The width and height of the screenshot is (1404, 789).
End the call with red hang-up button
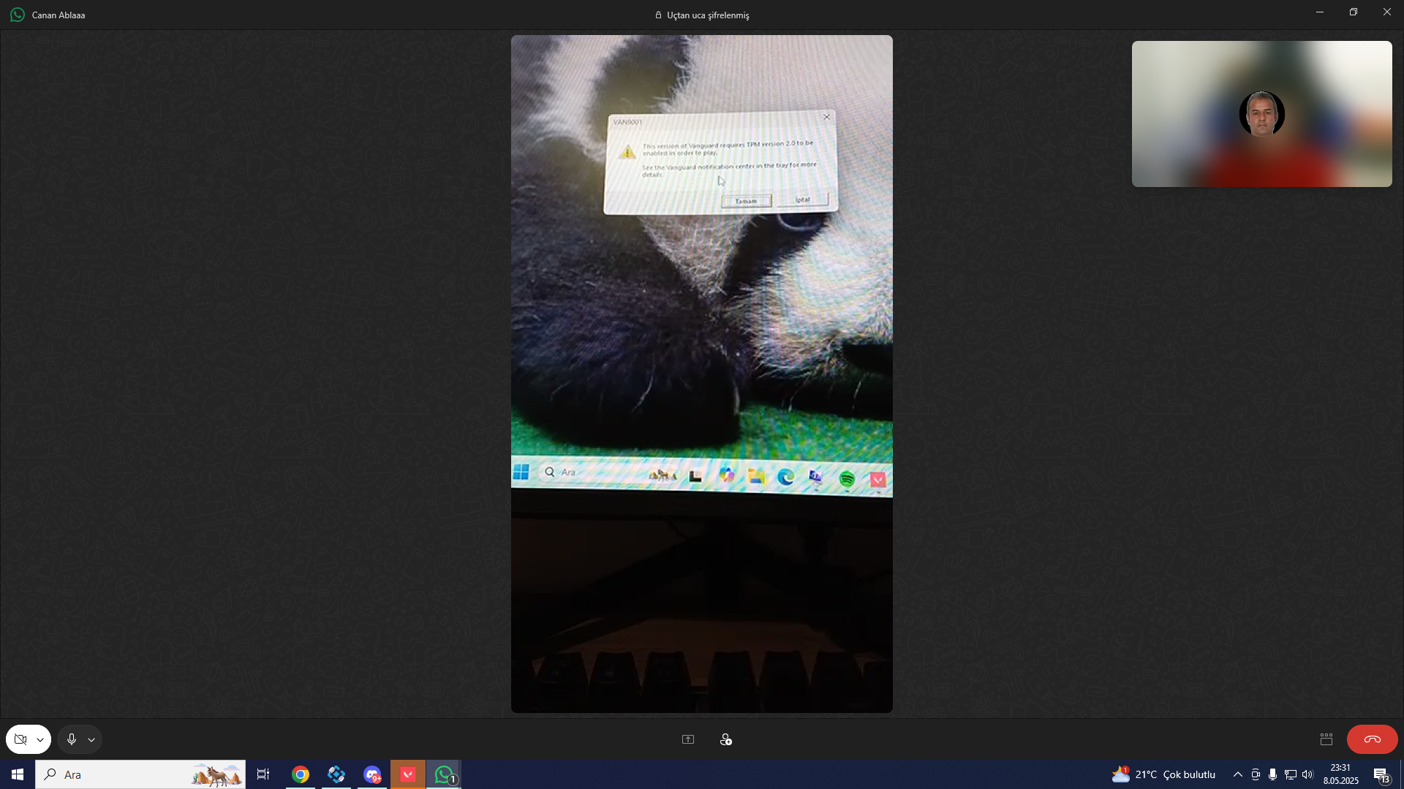(x=1372, y=739)
